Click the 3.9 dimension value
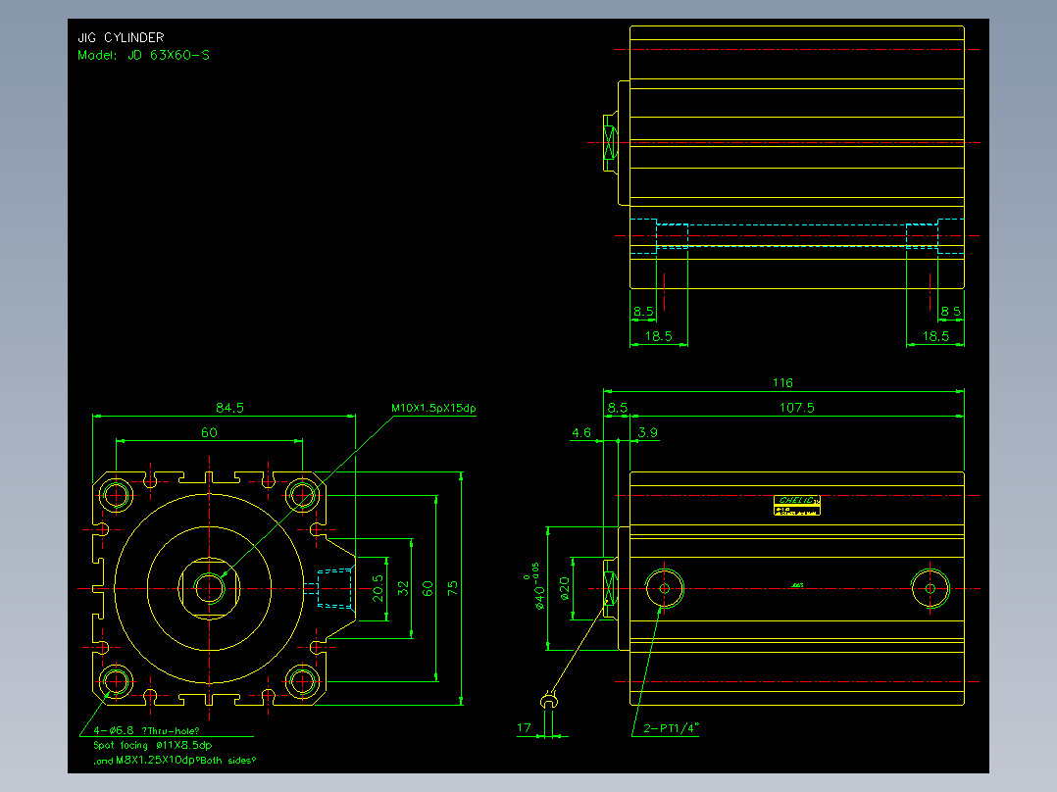This screenshot has width=1057, height=792. (x=648, y=432)
